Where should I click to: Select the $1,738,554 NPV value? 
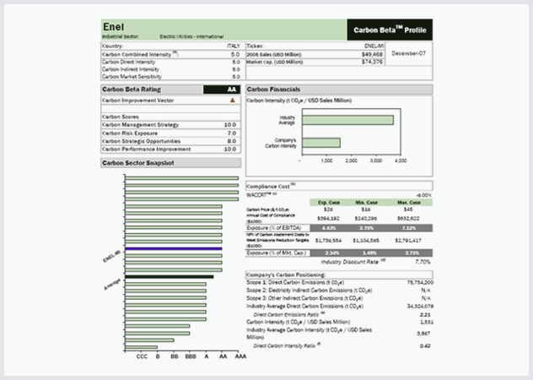coord(328,241)
